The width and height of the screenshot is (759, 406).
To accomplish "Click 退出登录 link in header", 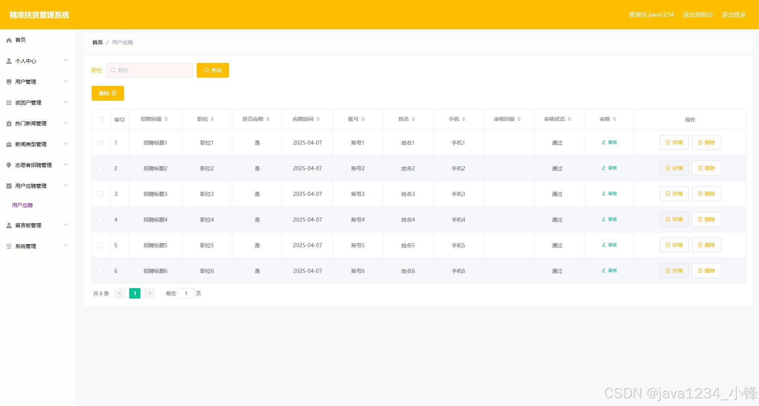I will pyautogui.click(x=733, y=15).
